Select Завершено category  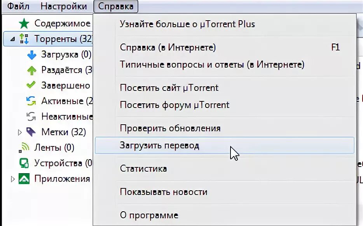(x=66, y=85)
